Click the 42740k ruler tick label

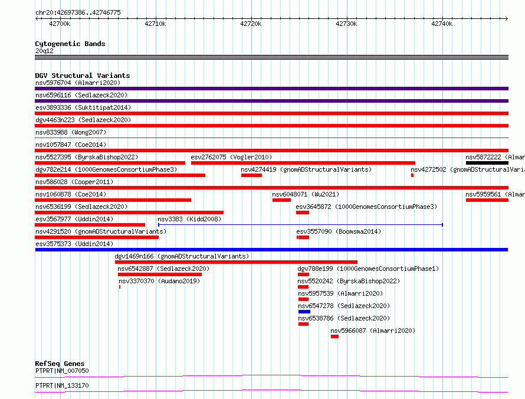(x=442, y=24)
